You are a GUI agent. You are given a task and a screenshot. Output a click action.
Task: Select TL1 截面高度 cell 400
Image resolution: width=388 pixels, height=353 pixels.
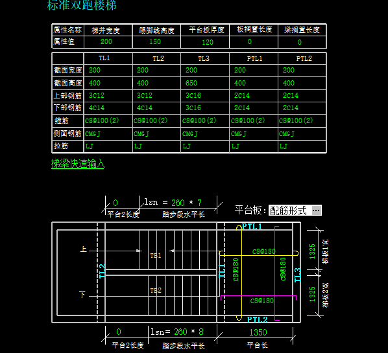coord(95,83)
